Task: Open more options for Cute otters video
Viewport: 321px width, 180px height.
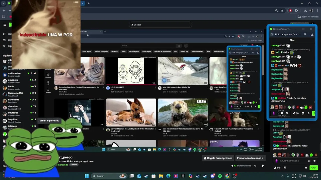Action: [207, 129]
